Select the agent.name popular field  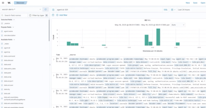coord(8,31)
